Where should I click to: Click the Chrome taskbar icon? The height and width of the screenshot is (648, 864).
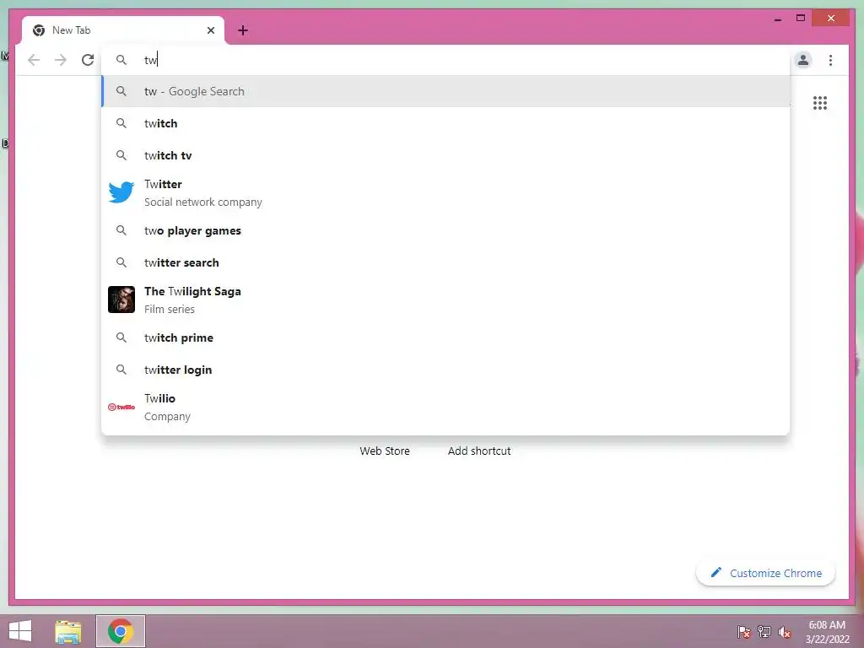121,631
